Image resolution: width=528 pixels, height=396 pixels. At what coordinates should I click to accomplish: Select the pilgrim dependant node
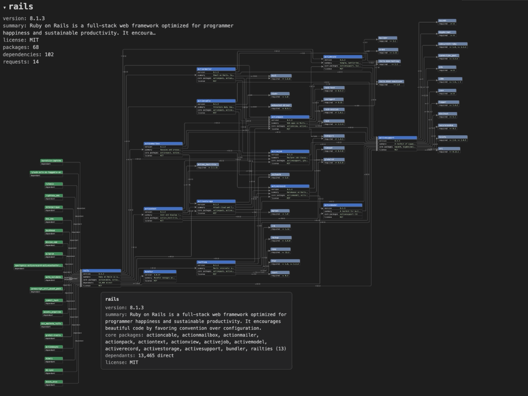click(x=54, y=255)
